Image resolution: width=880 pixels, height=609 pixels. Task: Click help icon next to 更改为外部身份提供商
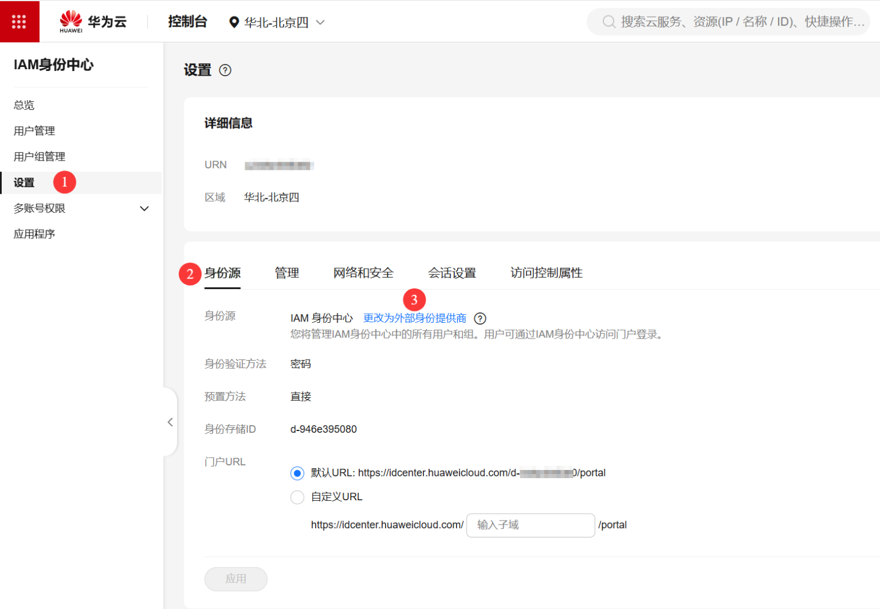click(x=480, y=318)
